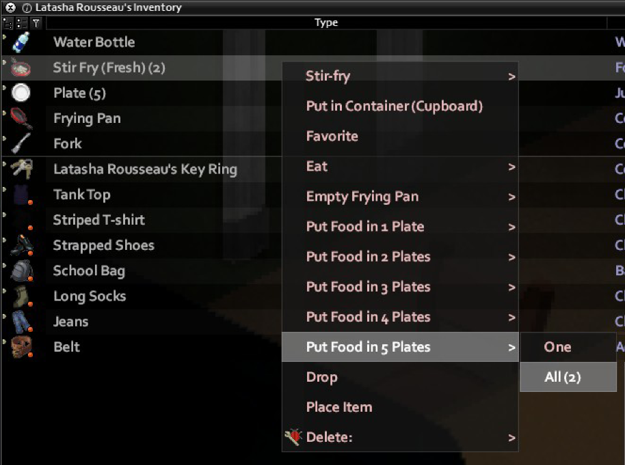Open the inventory filter funnel icon
Viewport: 625px width, 465px height.
[x=36, y=23]
